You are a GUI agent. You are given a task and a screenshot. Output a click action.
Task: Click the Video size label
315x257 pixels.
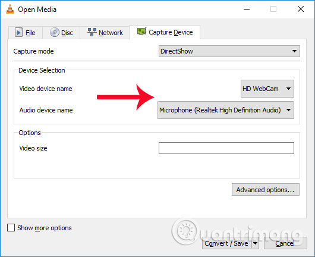tap(33, 148)
